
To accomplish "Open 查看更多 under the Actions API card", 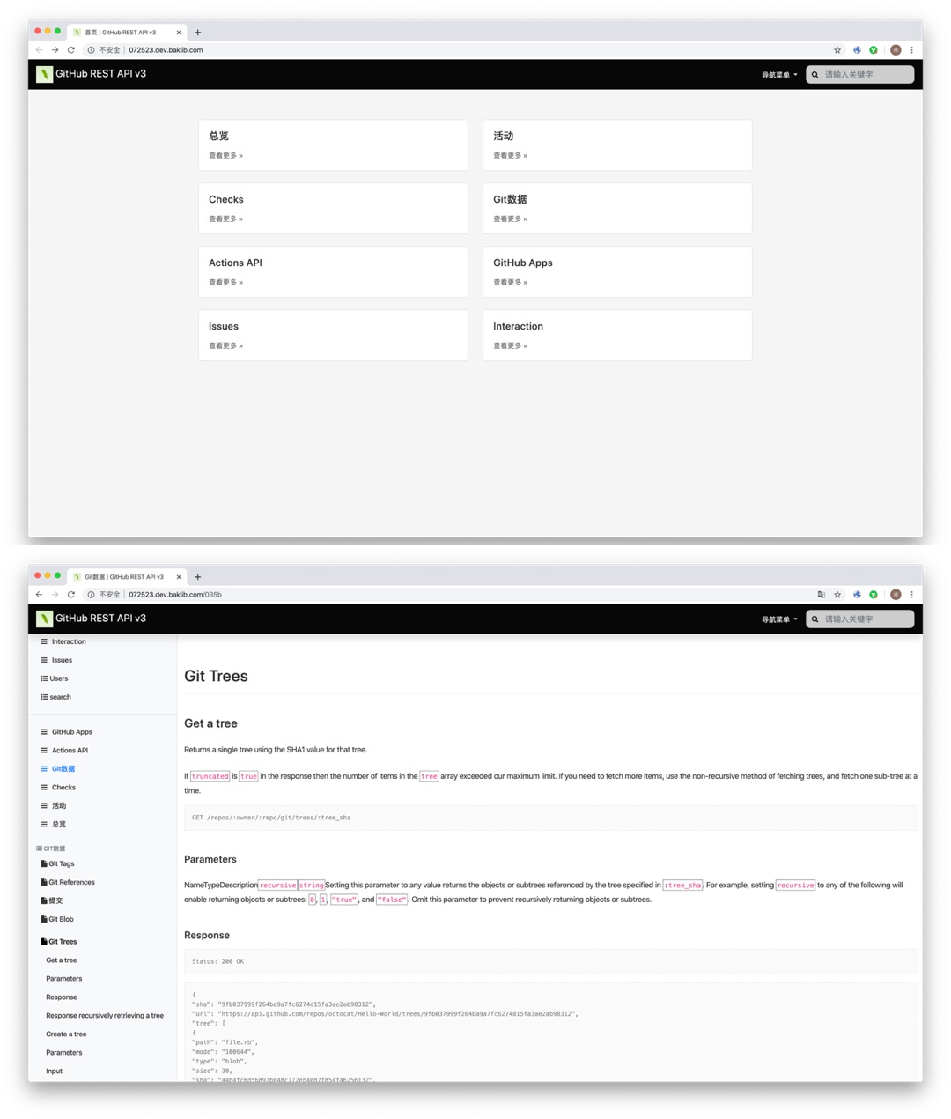I will (225, 283).
